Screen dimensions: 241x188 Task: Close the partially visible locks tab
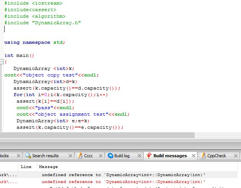[x=18, y=156]
